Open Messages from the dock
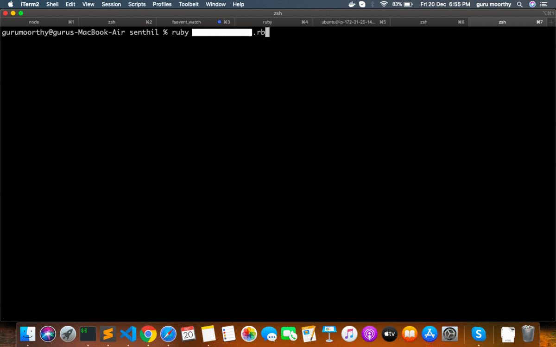 point(269,334)
